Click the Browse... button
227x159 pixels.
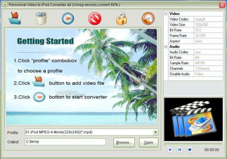click(124, 143)
